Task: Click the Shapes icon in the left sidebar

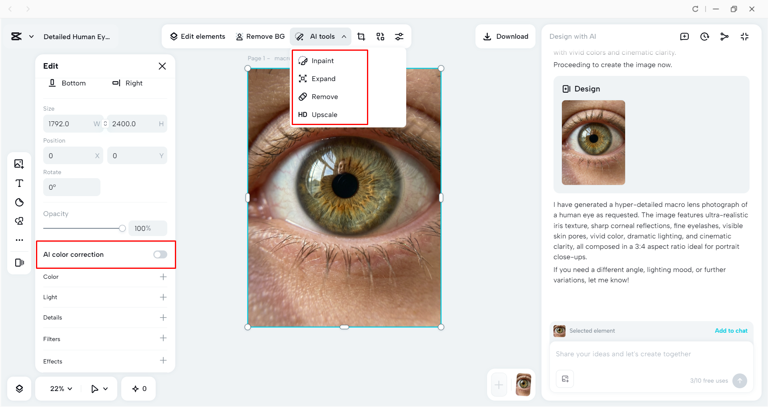Action: click(19, 203)
